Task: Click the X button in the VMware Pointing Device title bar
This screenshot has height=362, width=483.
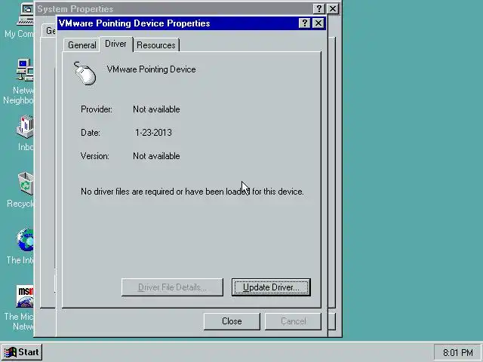Action: tap(318, 23)
